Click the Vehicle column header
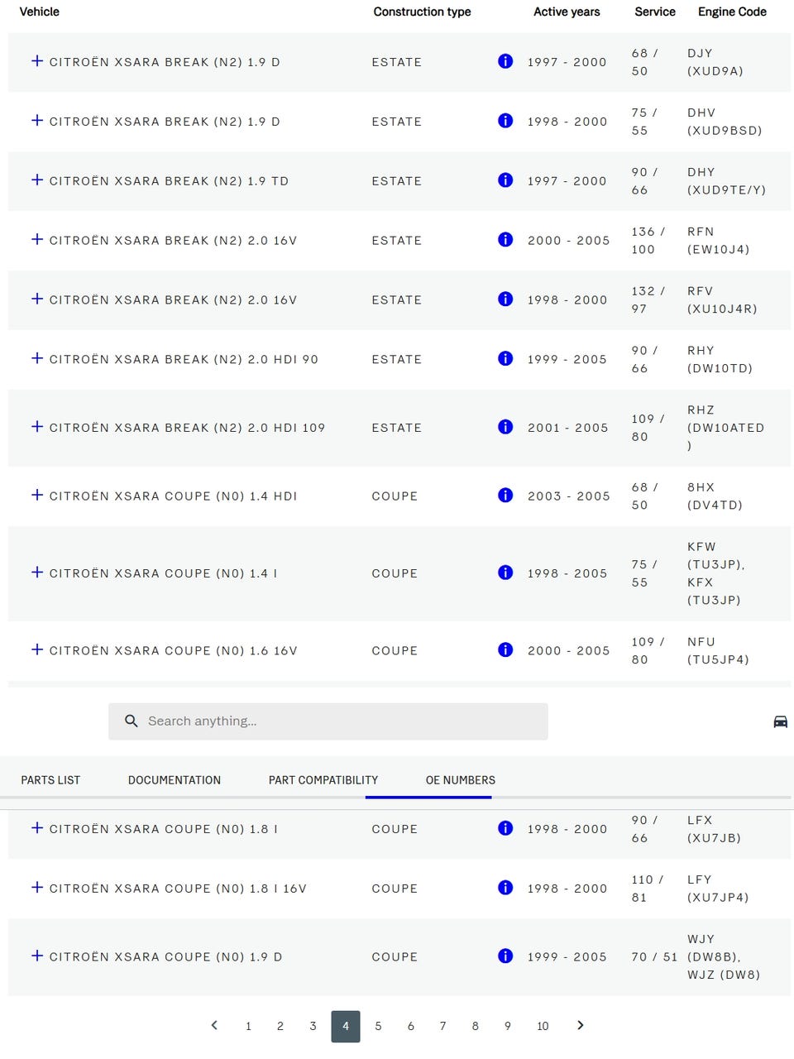The image size is (794, 1059). click(39, 12)
